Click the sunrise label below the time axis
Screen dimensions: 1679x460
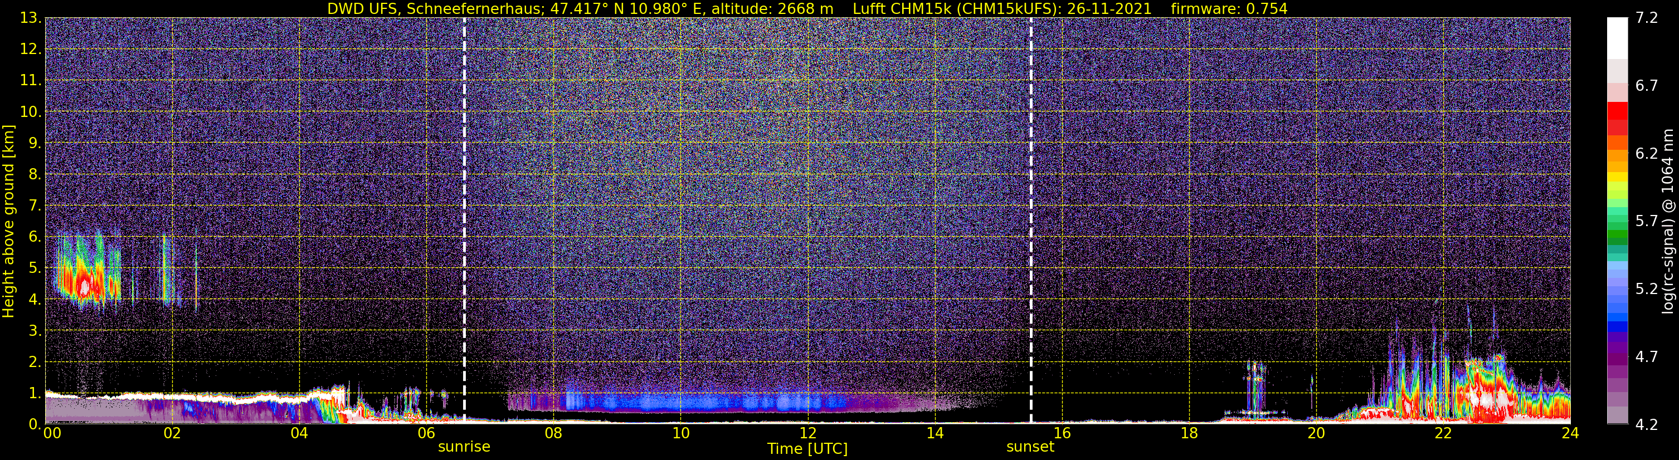coord(464,446)
